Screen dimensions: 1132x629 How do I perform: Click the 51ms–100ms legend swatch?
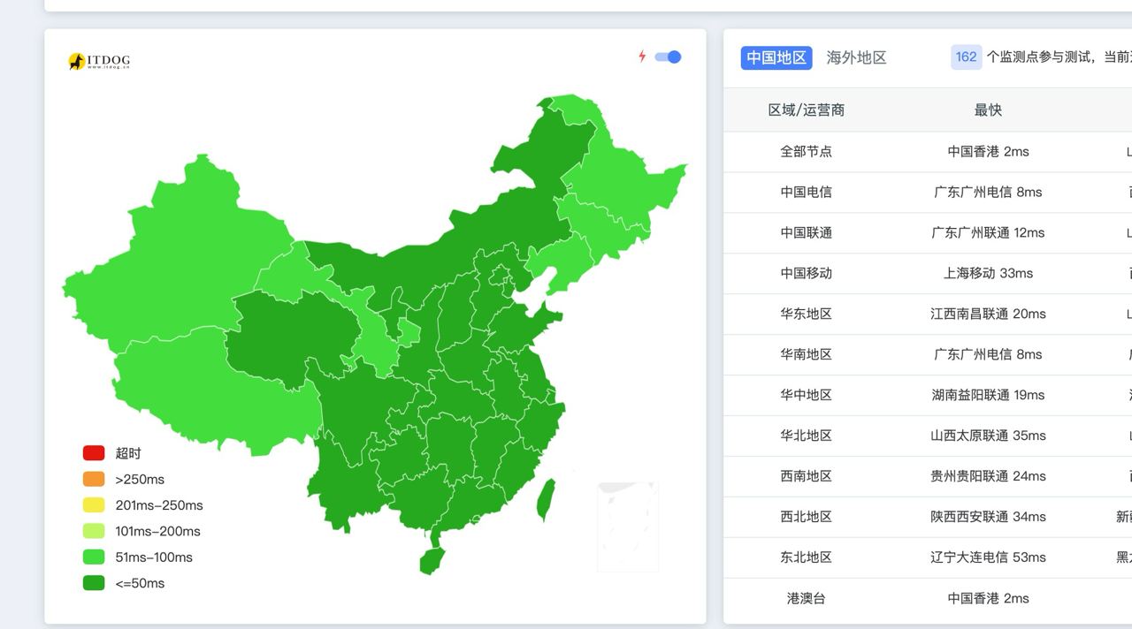click(x=94, y=557)
